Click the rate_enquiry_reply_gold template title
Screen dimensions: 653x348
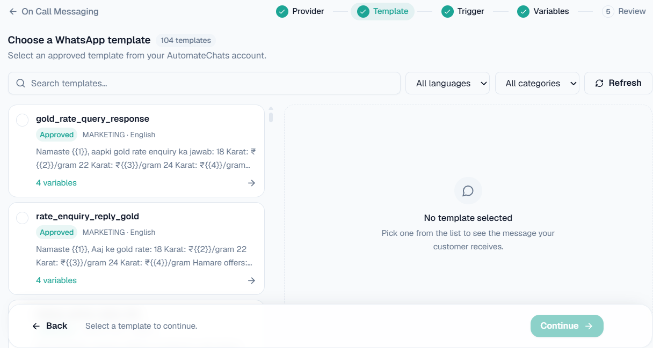coord(88,216)
